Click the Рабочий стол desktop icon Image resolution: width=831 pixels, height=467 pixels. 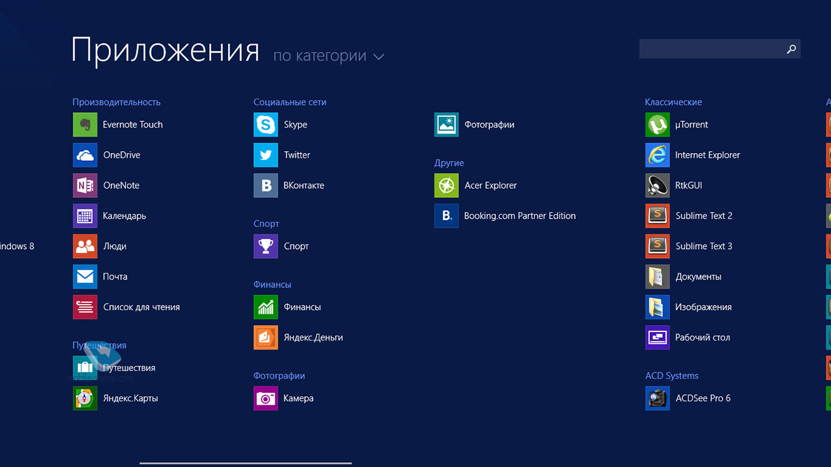[x=658, y=337]
